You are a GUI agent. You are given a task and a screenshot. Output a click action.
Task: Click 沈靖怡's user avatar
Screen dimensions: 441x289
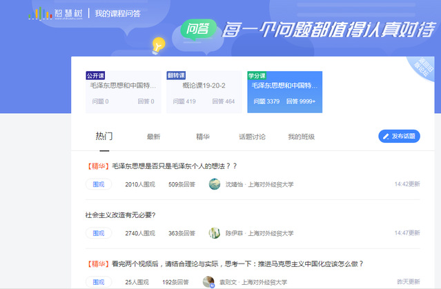(x=215, y=184)
